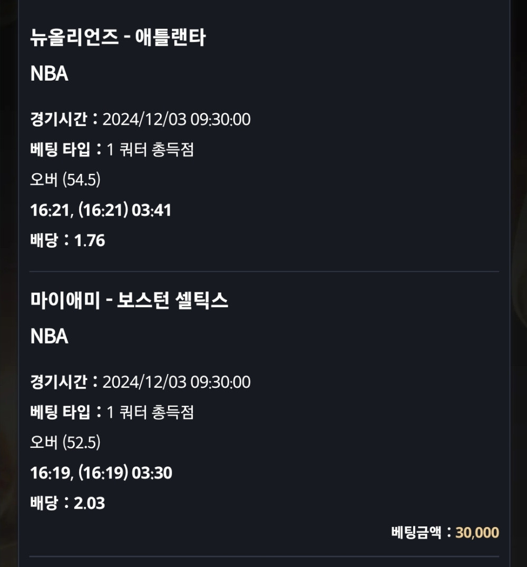This screenshot has height=567, width=527.
Task: Click the 30,000 bet amount
Action: 477,533
